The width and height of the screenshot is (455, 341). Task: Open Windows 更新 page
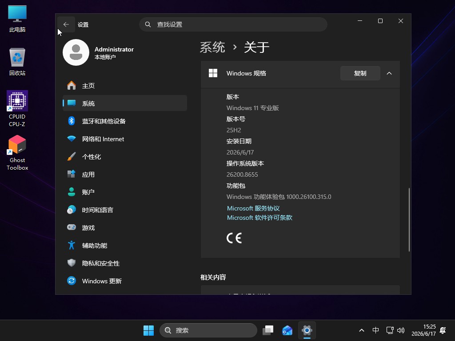pyautogui.click(x=125, y=281)
